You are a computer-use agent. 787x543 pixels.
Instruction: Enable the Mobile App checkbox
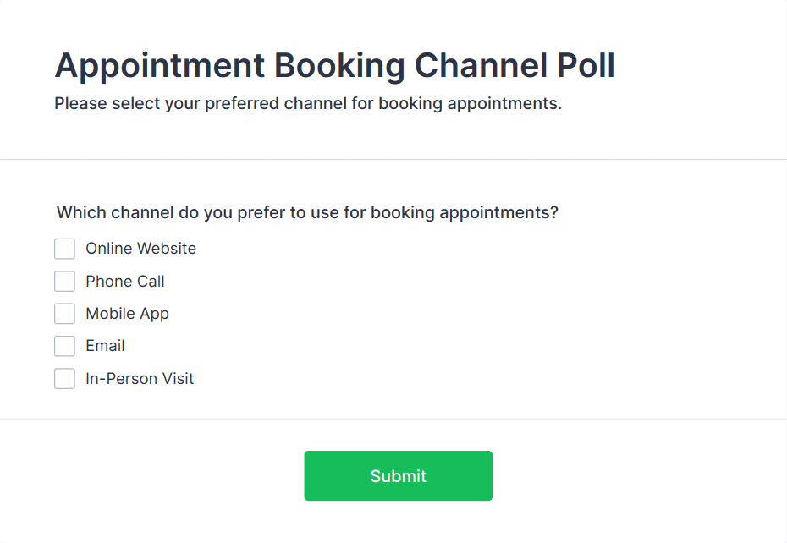tap(64, 314)
